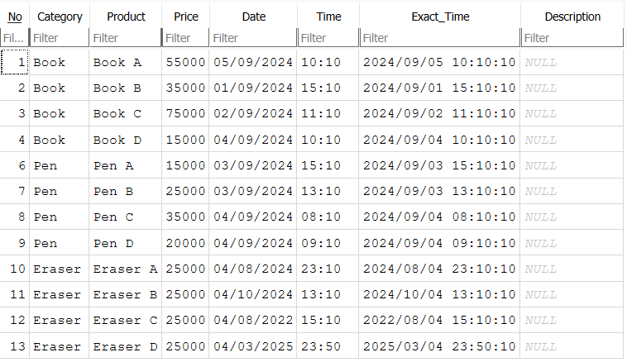Click the Date column header
This screenshot has height=362, width=627.
[x=253, y=17]
